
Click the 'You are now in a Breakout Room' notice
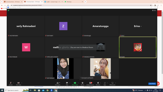coord(82,47)
